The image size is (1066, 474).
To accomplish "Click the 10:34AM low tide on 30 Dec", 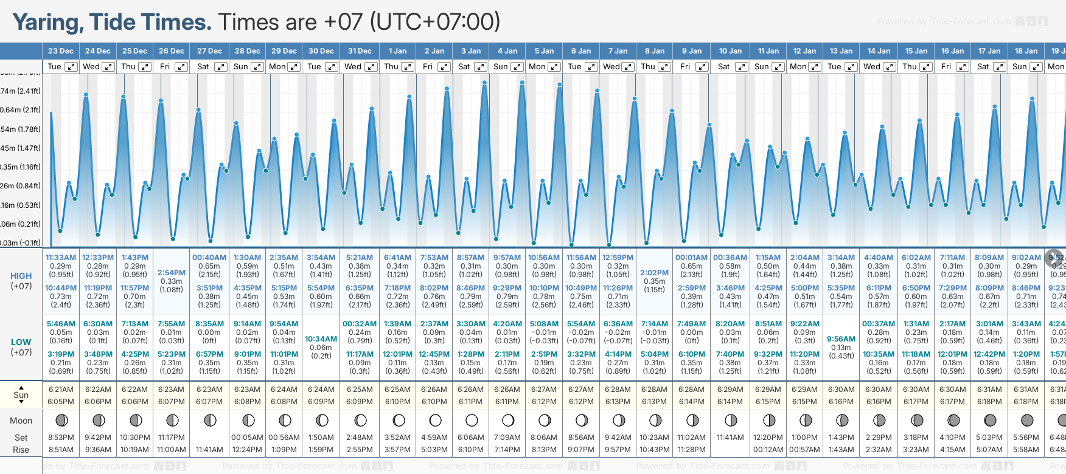I will [x=321, y=339].
